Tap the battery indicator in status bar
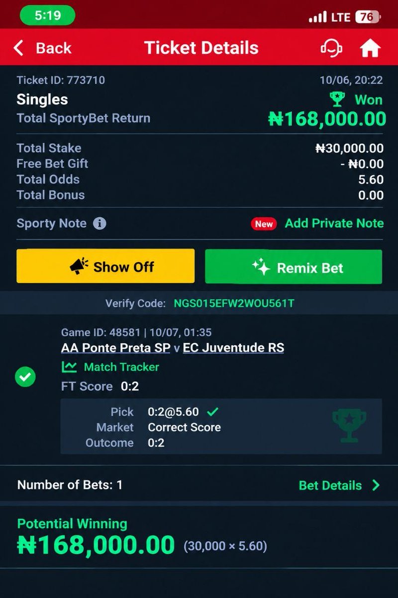 367,16
